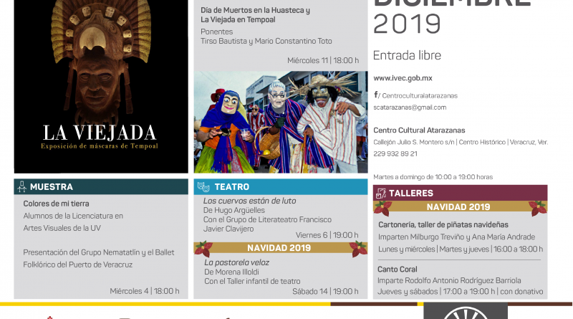Click the right poinsettia on Talleres Navidad banner

[538, 208]
